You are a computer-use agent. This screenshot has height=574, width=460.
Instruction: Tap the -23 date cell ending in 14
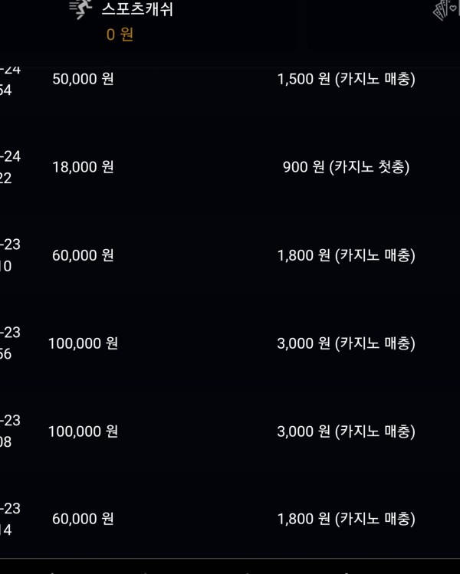[10, 519]
